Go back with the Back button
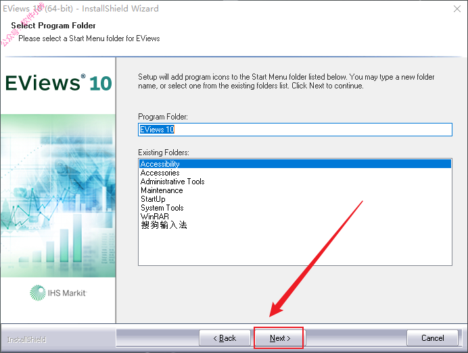Image resolution: width=468 pixels, height=353 pixels. 225,338
